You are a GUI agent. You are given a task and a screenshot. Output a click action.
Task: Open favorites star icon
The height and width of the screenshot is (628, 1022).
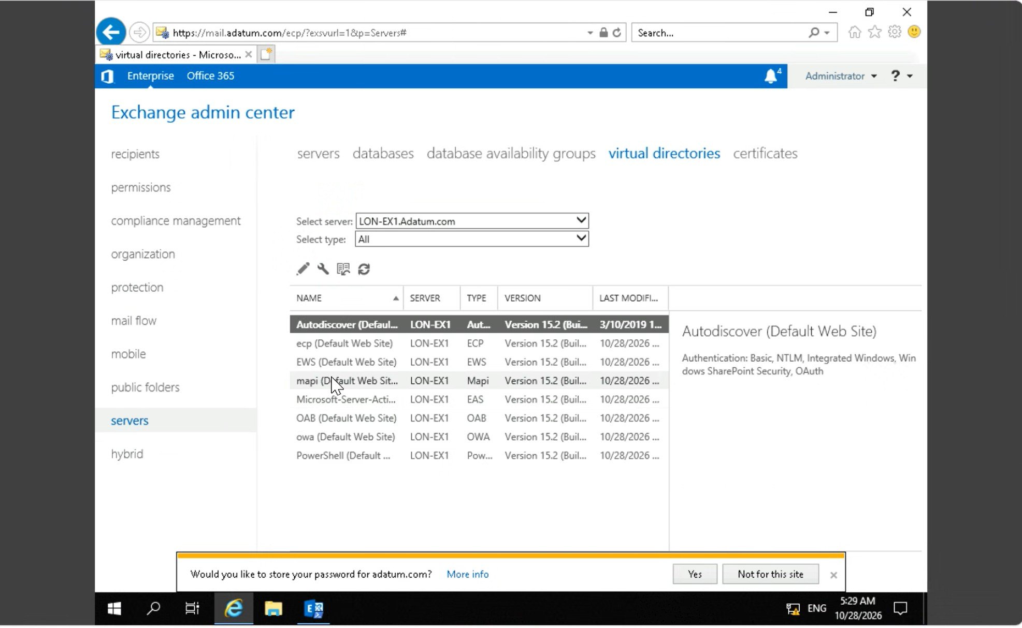click(875, 32)
